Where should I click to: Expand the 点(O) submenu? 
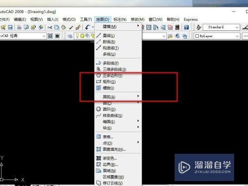coord(118,143)
